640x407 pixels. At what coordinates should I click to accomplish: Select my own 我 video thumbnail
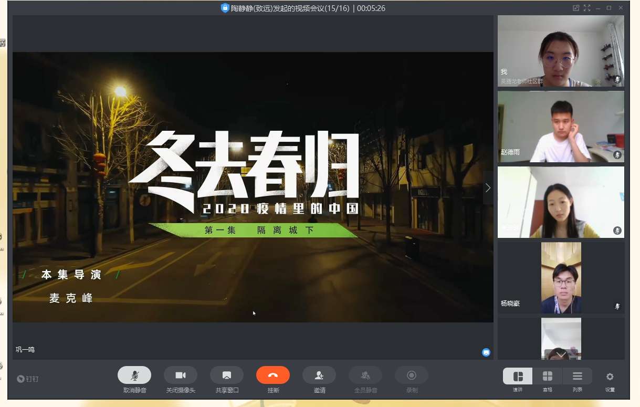(561, 51)
